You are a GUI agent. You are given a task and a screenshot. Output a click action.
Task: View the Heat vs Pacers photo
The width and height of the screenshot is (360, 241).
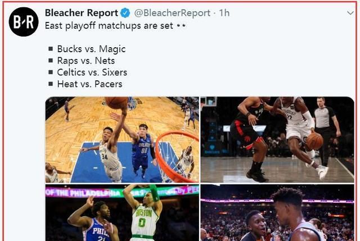coord(277,212)
